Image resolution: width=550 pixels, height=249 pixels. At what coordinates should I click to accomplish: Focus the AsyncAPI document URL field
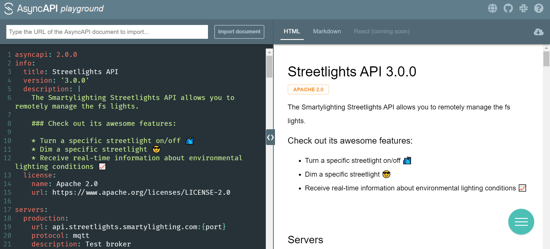tap(107, 32)
